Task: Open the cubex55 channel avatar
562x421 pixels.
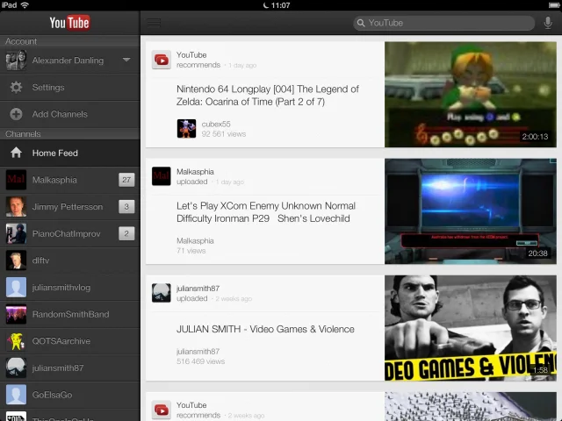Action: (186, 129)
